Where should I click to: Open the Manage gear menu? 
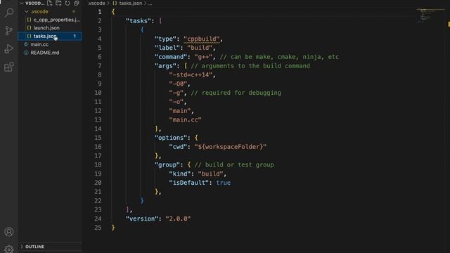(9, 249)
